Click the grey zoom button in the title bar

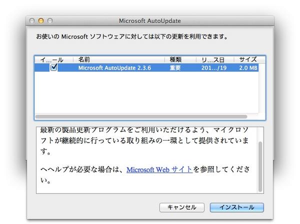pyautogui.click(x=50, y=20)
